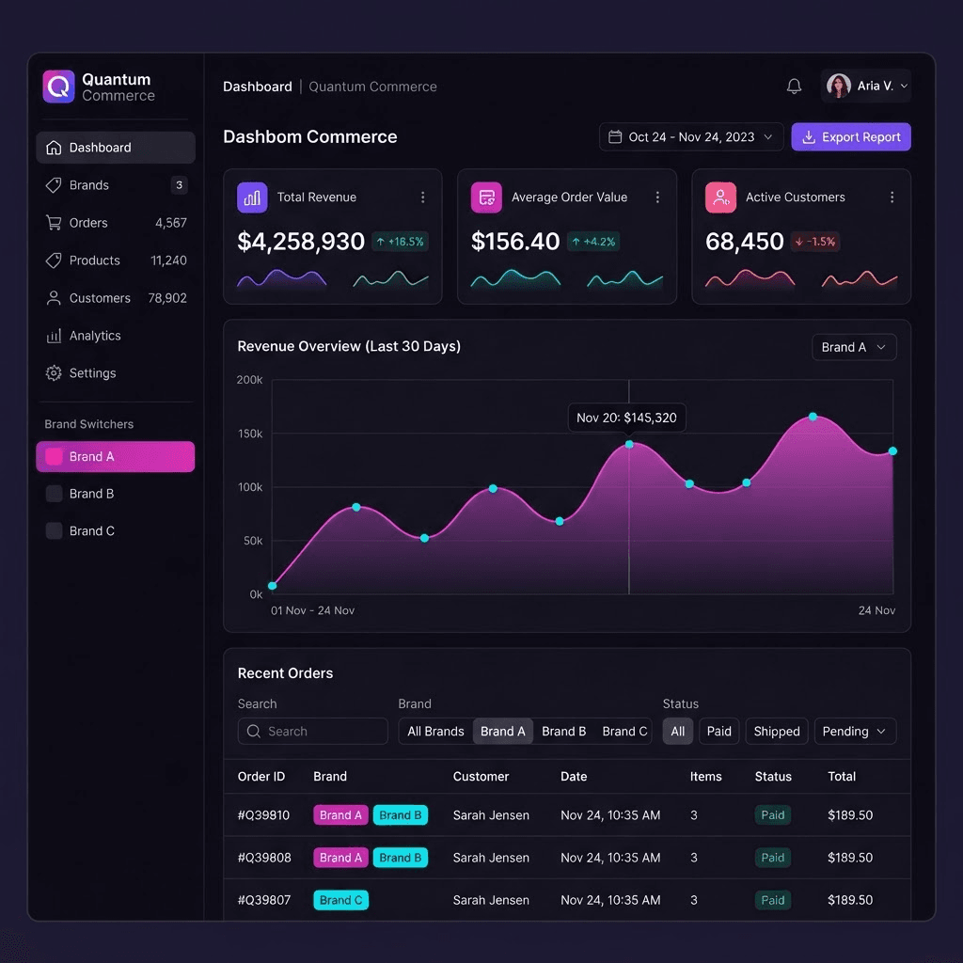Click the Brand B swatch square in sidebar

54,494
